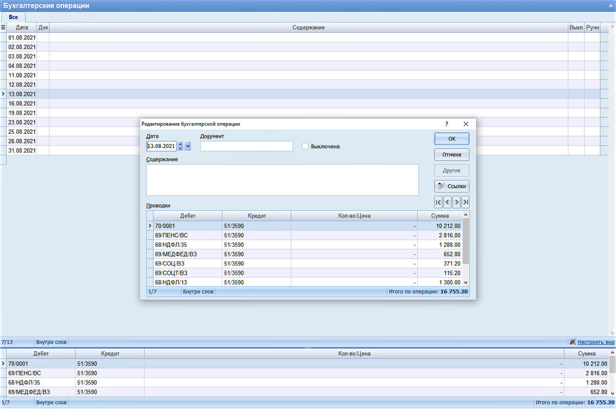Viewport: 616px width, 409px height.
Task: Click the Документ input field
Action: coord(246,146)
